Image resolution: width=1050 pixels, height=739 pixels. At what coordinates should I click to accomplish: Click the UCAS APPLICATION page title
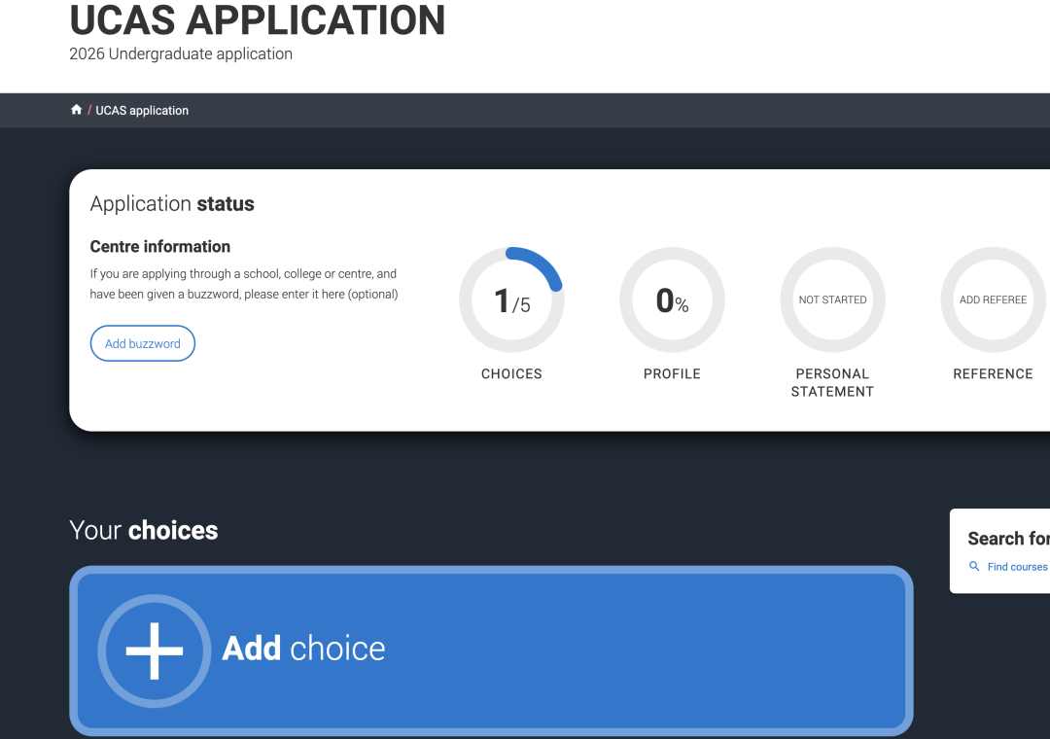click(x=258, y=20)
